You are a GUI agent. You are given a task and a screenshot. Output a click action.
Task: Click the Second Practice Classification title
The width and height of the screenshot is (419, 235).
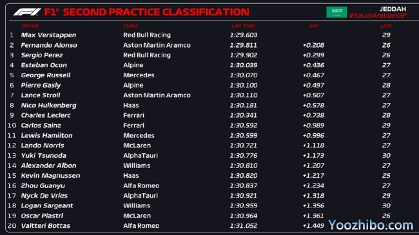pyautogui.click(x=156, y=12)
